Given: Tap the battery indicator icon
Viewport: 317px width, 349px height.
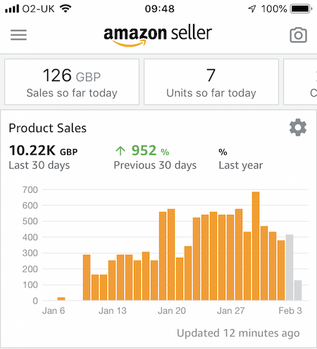Looking at the screenshot, I should (x=301, y=9).
